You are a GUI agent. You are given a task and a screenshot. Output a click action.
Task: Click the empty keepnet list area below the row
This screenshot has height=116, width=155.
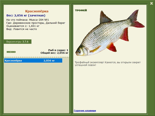click(x=36, y=88)
